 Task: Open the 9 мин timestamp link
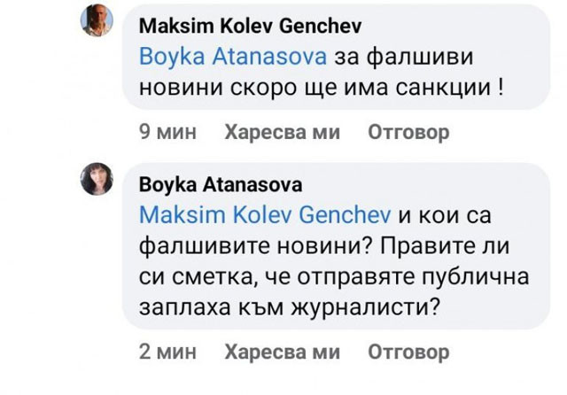[167, 133]
